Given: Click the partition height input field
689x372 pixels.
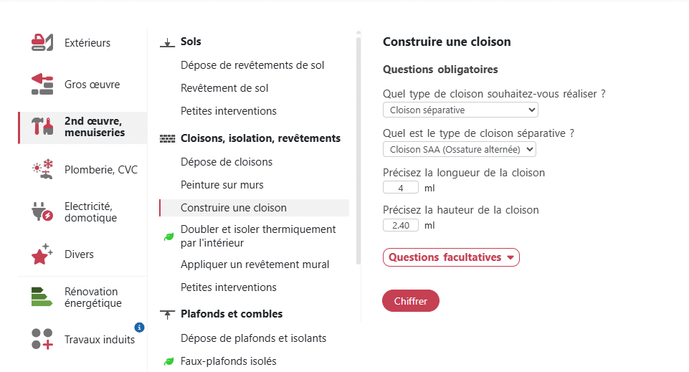Looking at the screenshot, I should click(401, 225).
